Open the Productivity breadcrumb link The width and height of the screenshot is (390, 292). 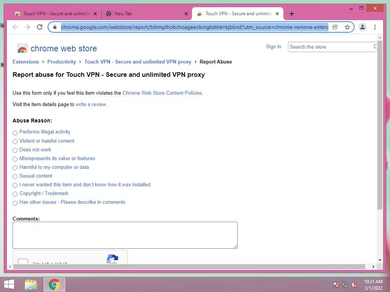pos(61,62)
